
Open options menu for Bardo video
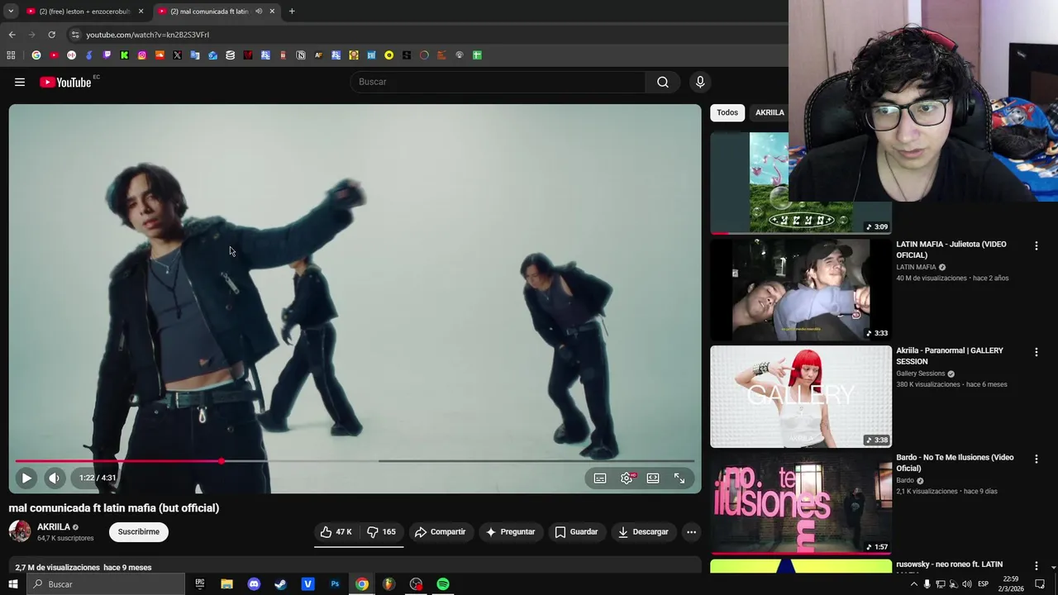point(1036,459)
